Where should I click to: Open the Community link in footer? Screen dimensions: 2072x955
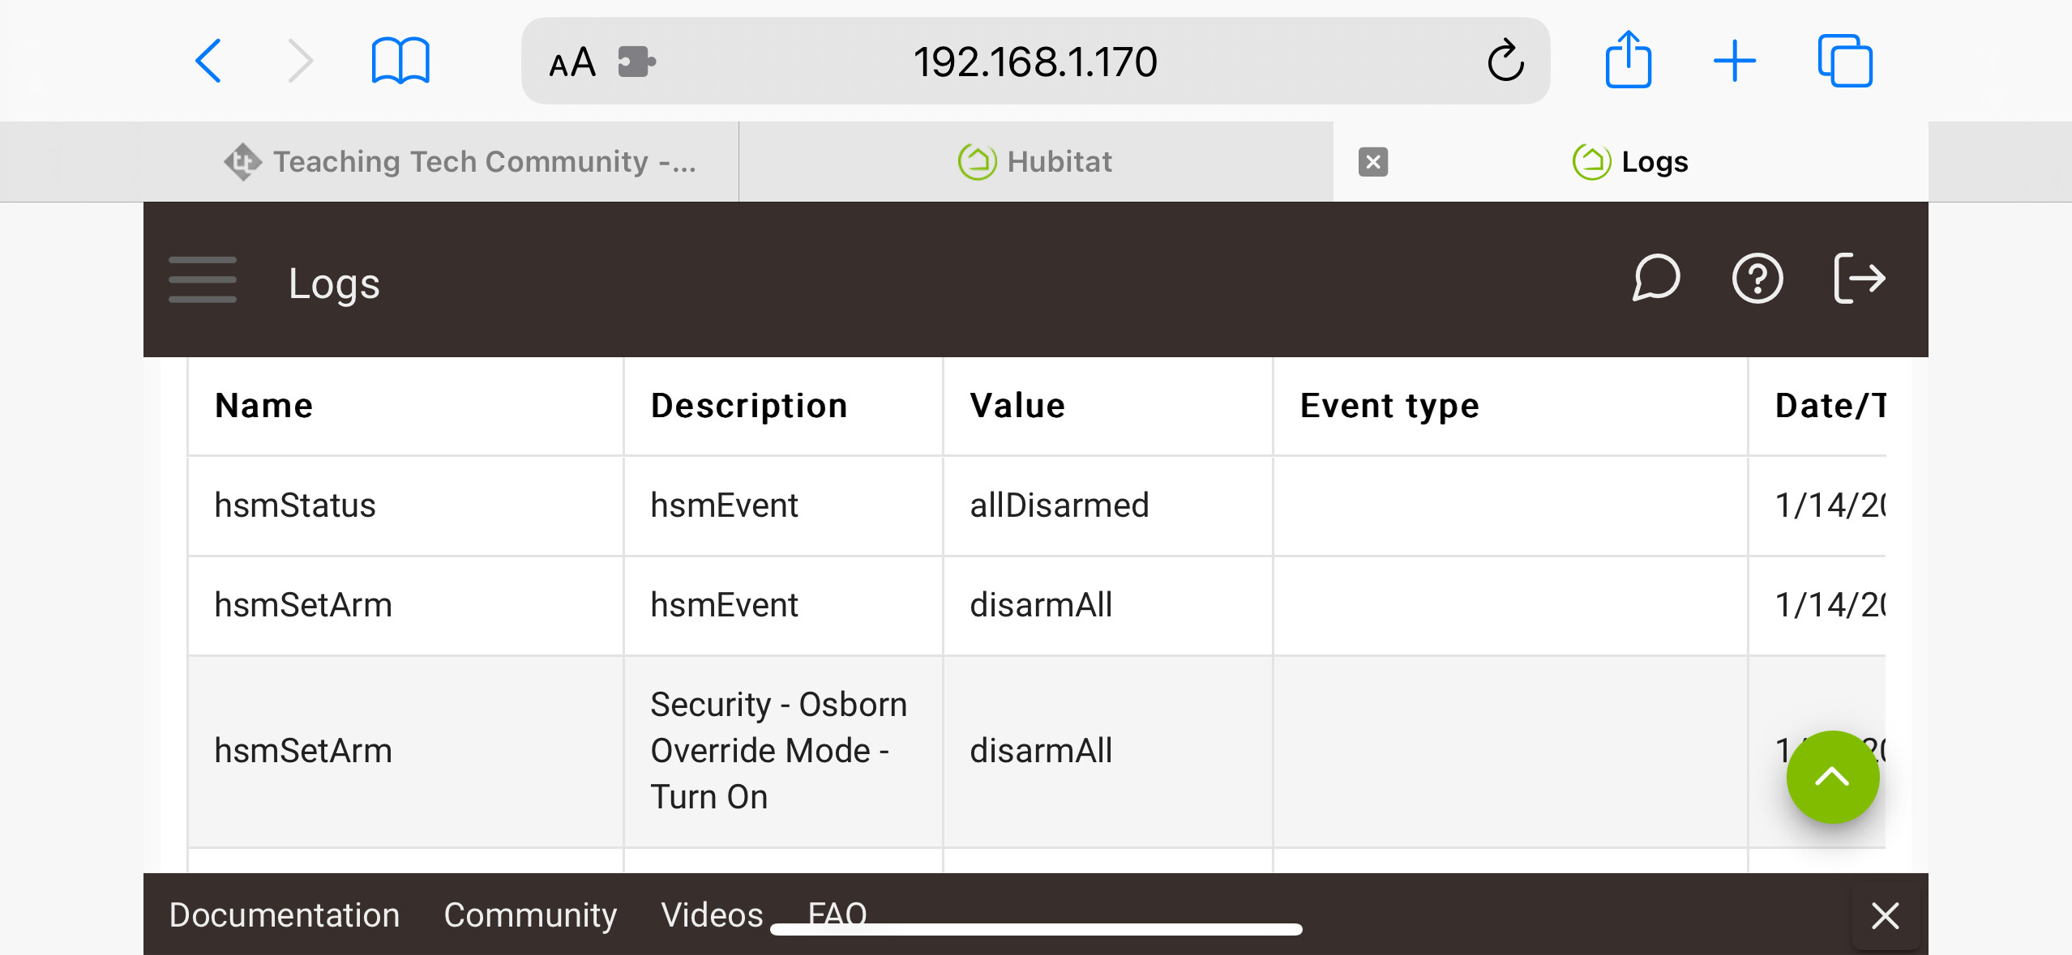pyautogui.click(x=530, y=914)
